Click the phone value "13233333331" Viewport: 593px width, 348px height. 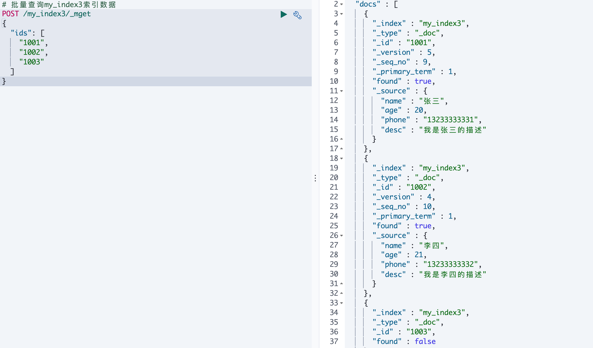[451, 120]
